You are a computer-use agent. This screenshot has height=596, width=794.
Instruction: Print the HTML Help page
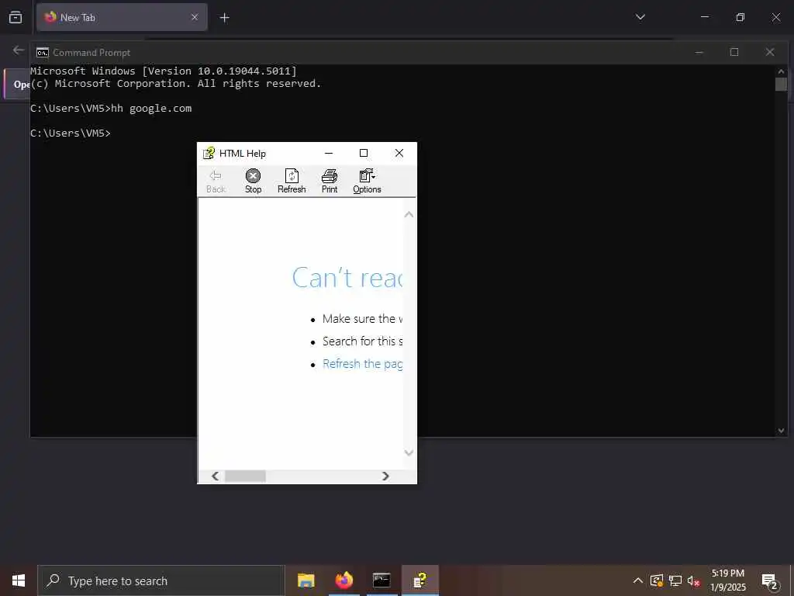pyautogui.click(x=329, y=181)
